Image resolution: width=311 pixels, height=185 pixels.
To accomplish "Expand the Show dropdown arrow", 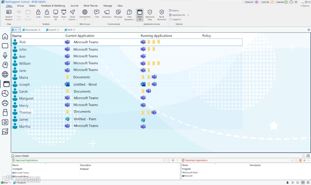I will tap(64, 20).
